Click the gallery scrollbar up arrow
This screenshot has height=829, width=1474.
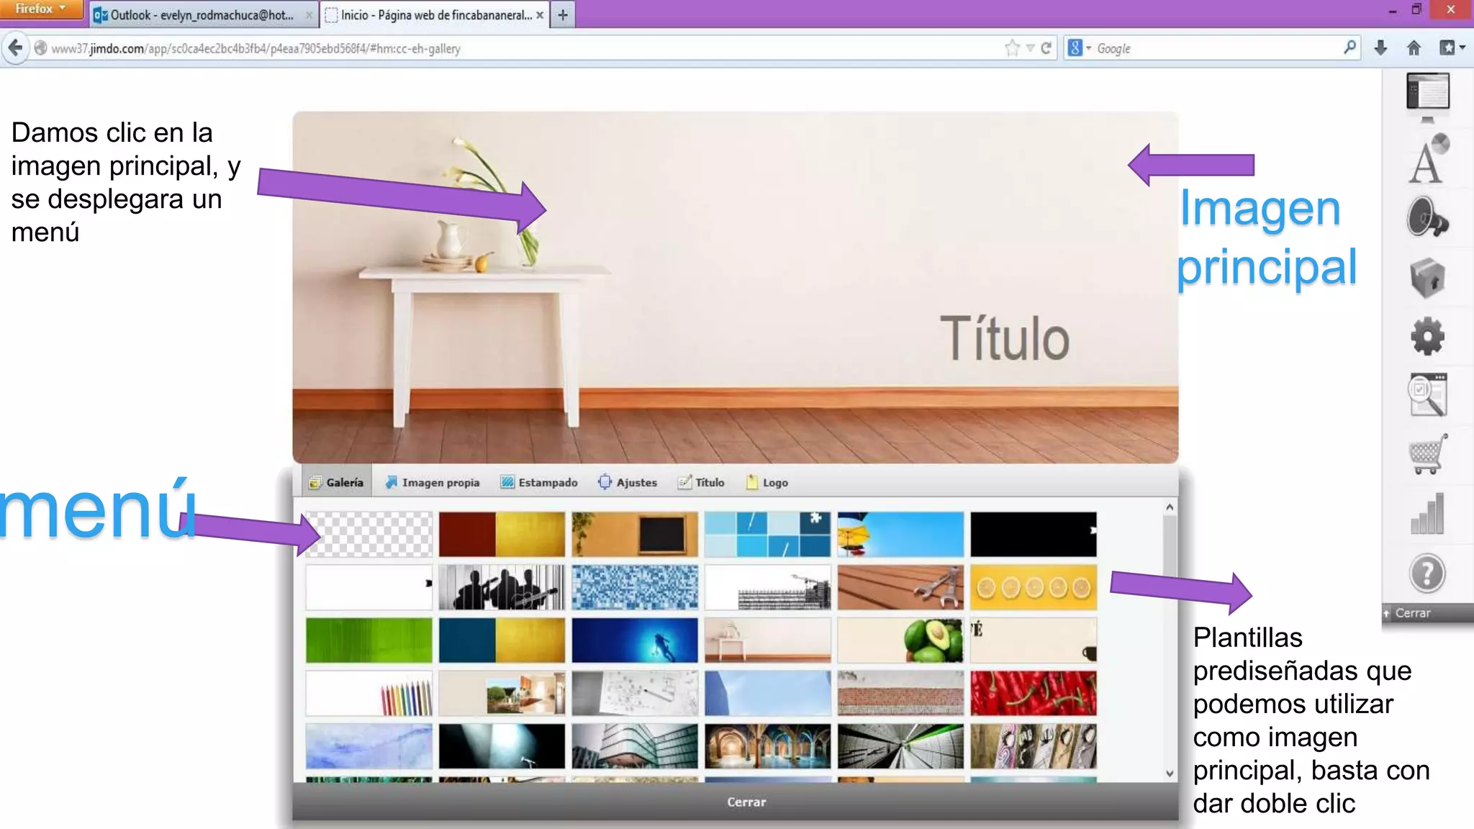tap(1170, 507)
